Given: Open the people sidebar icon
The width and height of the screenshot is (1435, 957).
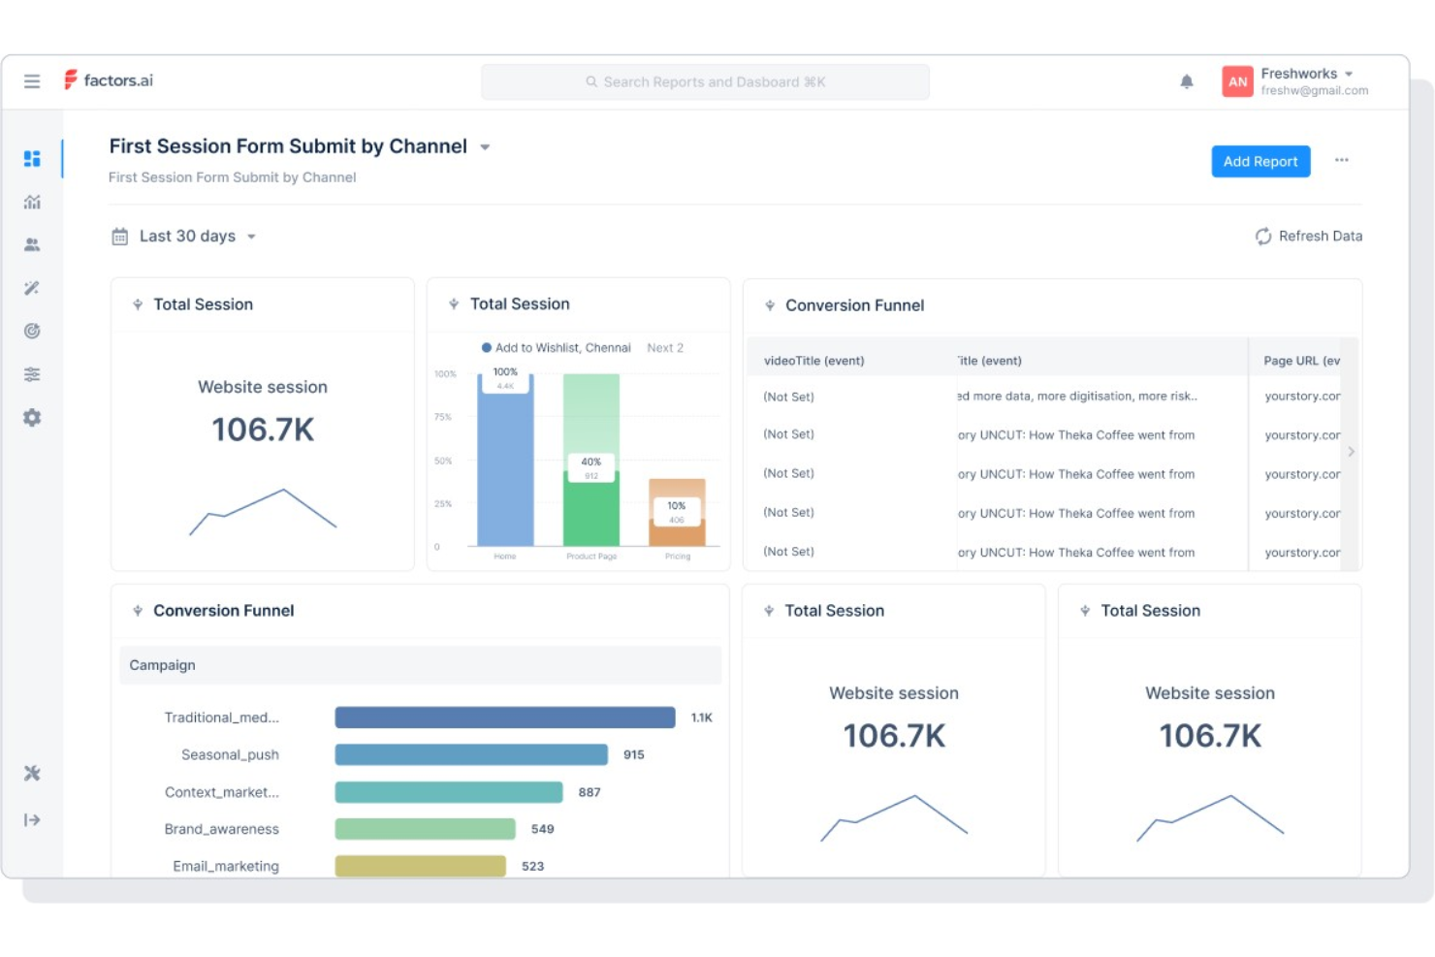Looking at the screenshot, I should (x=32, y=244).
